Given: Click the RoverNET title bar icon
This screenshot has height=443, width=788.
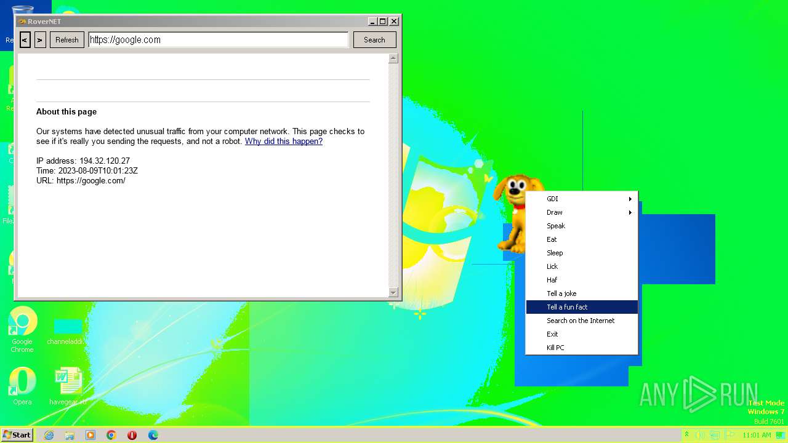Looking at the screenshot, I should coord(22,22).
